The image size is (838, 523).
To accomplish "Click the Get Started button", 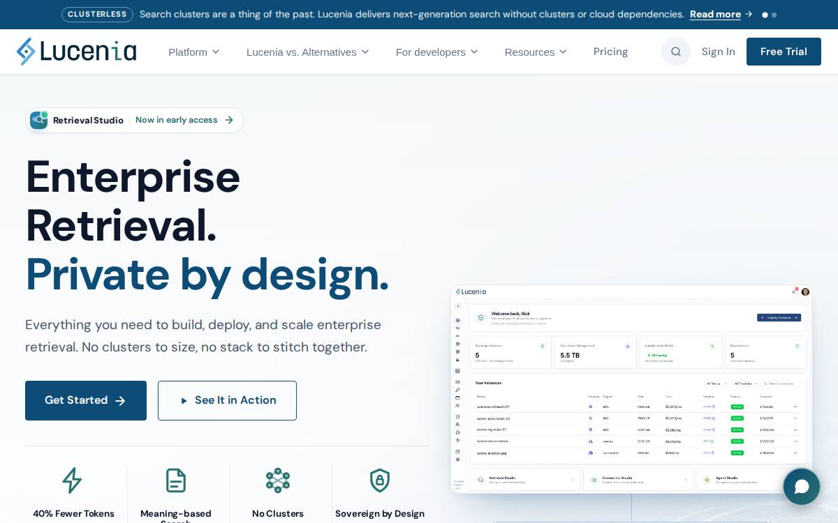I will (x=86, y=400).
